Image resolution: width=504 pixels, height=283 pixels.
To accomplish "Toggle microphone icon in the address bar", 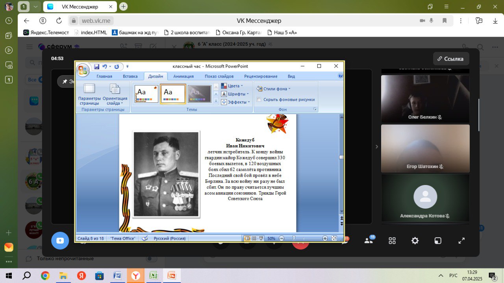I will click(432, 21).
